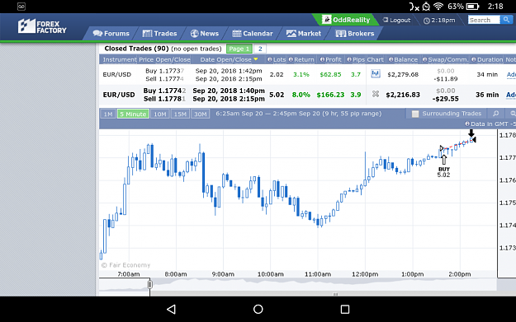Click the 3.1% return value
The height and width of the screenshot is (322, 516).
coord(301,74)
